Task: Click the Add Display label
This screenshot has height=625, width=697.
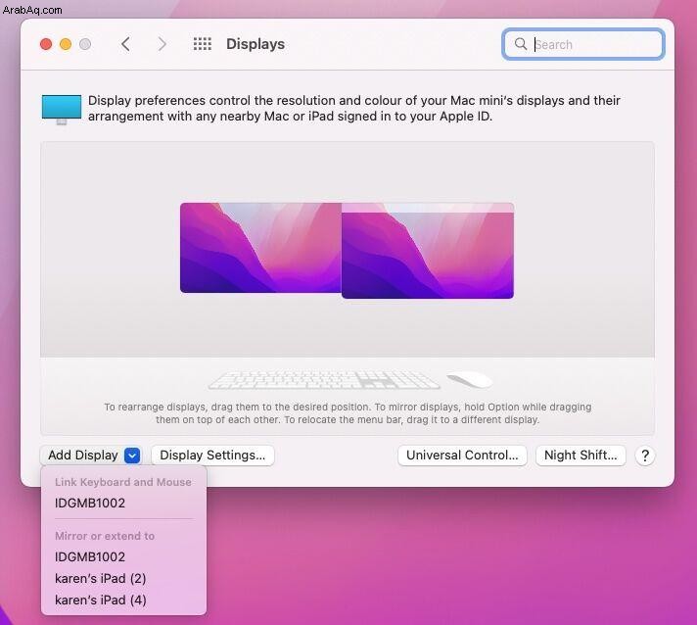Action: 83,456
